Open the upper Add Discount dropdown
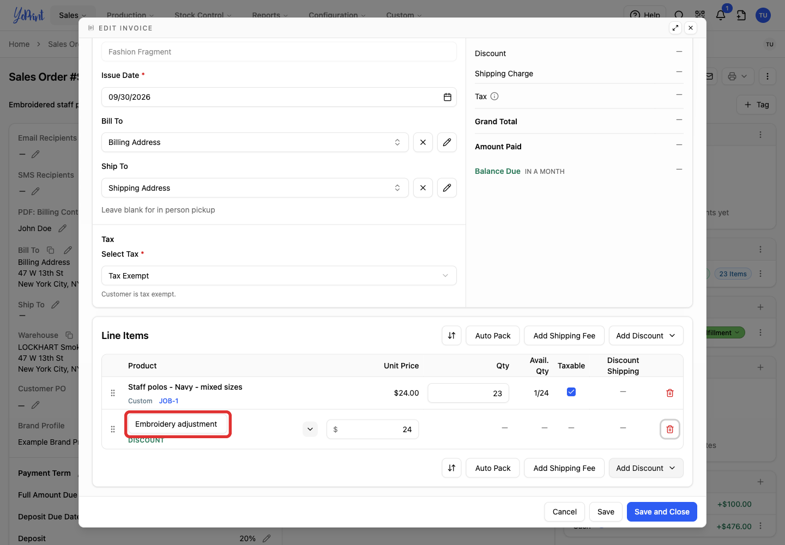Screen dimensions: 785x545 (x=646, y=336)
